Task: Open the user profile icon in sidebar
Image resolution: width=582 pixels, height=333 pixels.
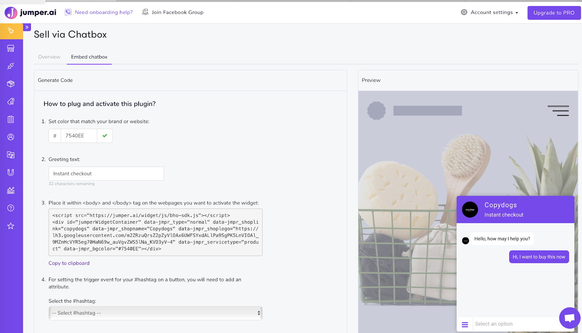Action: [11, 137]
